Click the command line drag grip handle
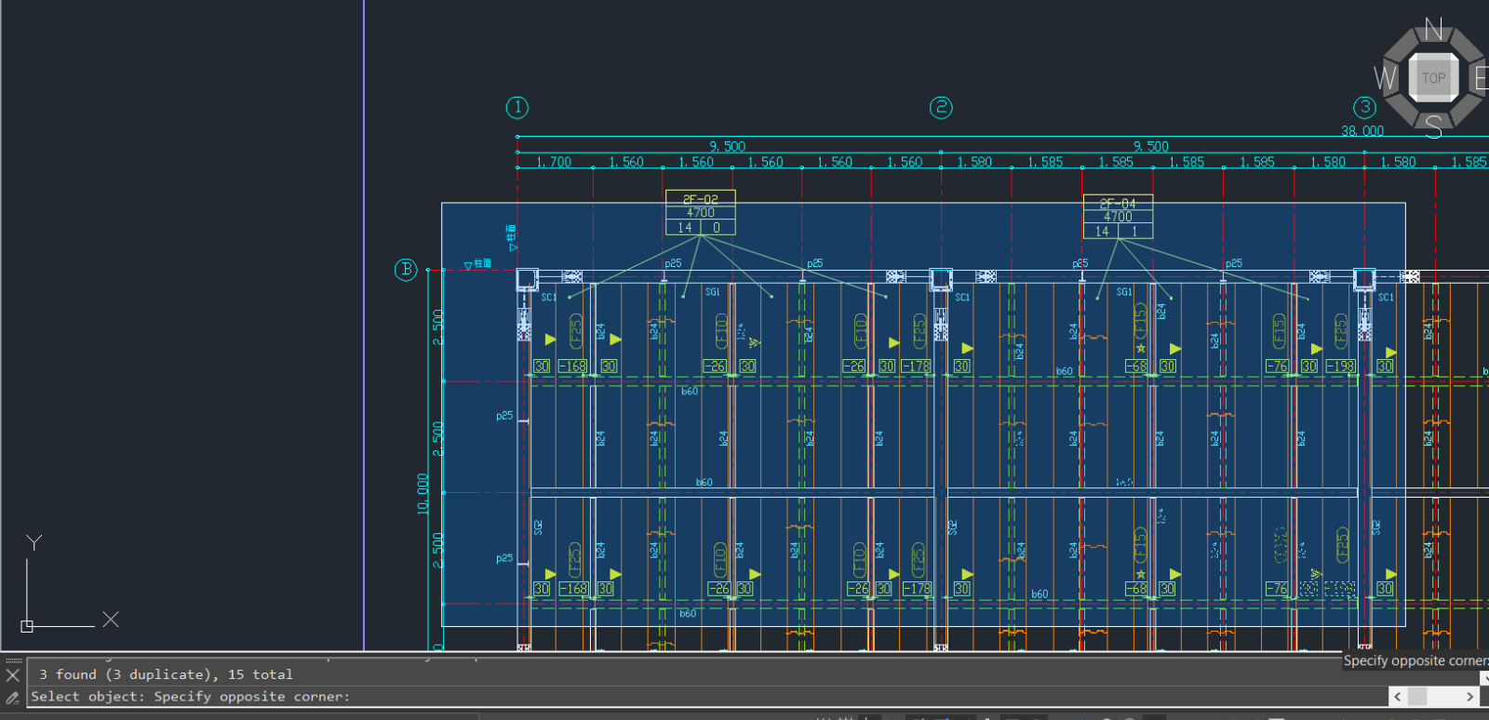Screen dimensions: 1489x720 coord(13,660)
